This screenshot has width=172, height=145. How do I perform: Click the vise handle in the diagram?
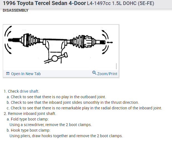(x=62, y=55)
